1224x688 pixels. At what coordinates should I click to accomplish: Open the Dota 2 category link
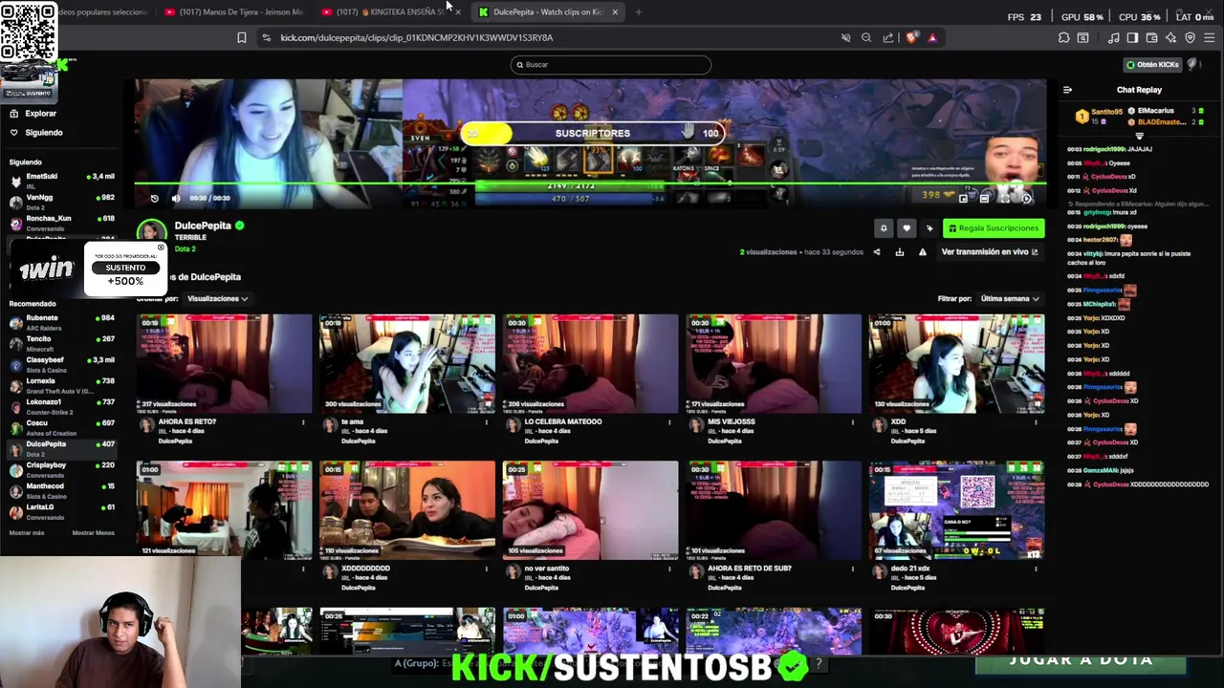coord(185,249)
